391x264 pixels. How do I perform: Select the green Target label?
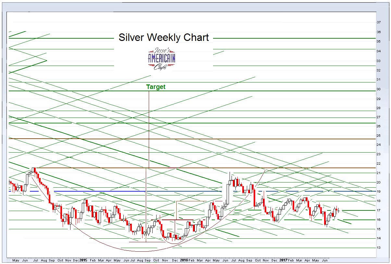(156, 87)
